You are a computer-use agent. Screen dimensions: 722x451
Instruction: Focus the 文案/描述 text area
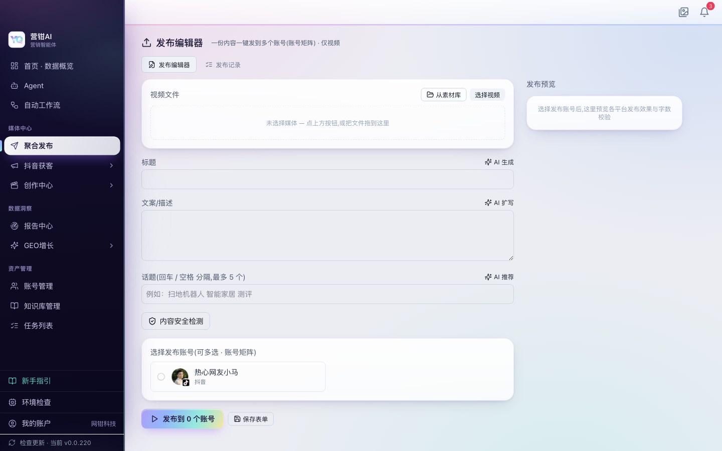pyautogui.click(x=327, y=236)
